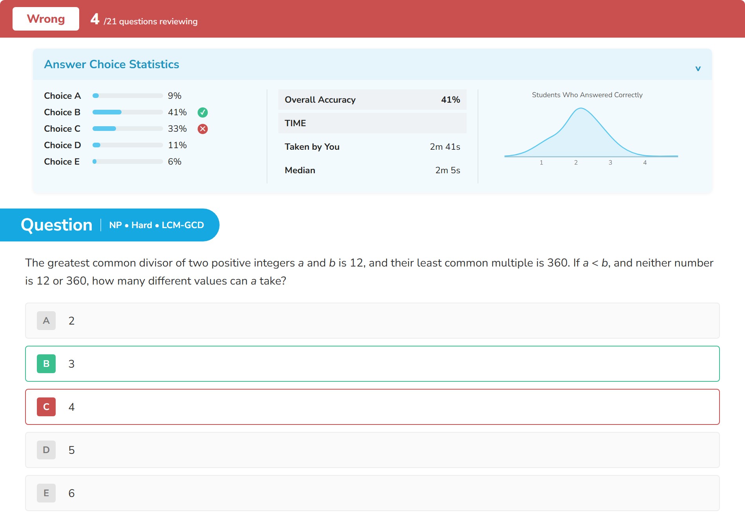Select answer option E with value 6
The image size is (745, 526).
tap(372, 493)
